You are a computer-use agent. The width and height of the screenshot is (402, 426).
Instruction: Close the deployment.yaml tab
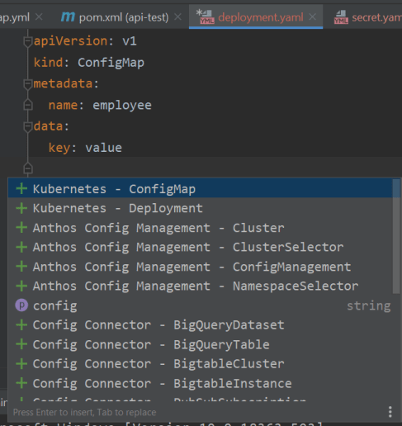tap(312, 17)
